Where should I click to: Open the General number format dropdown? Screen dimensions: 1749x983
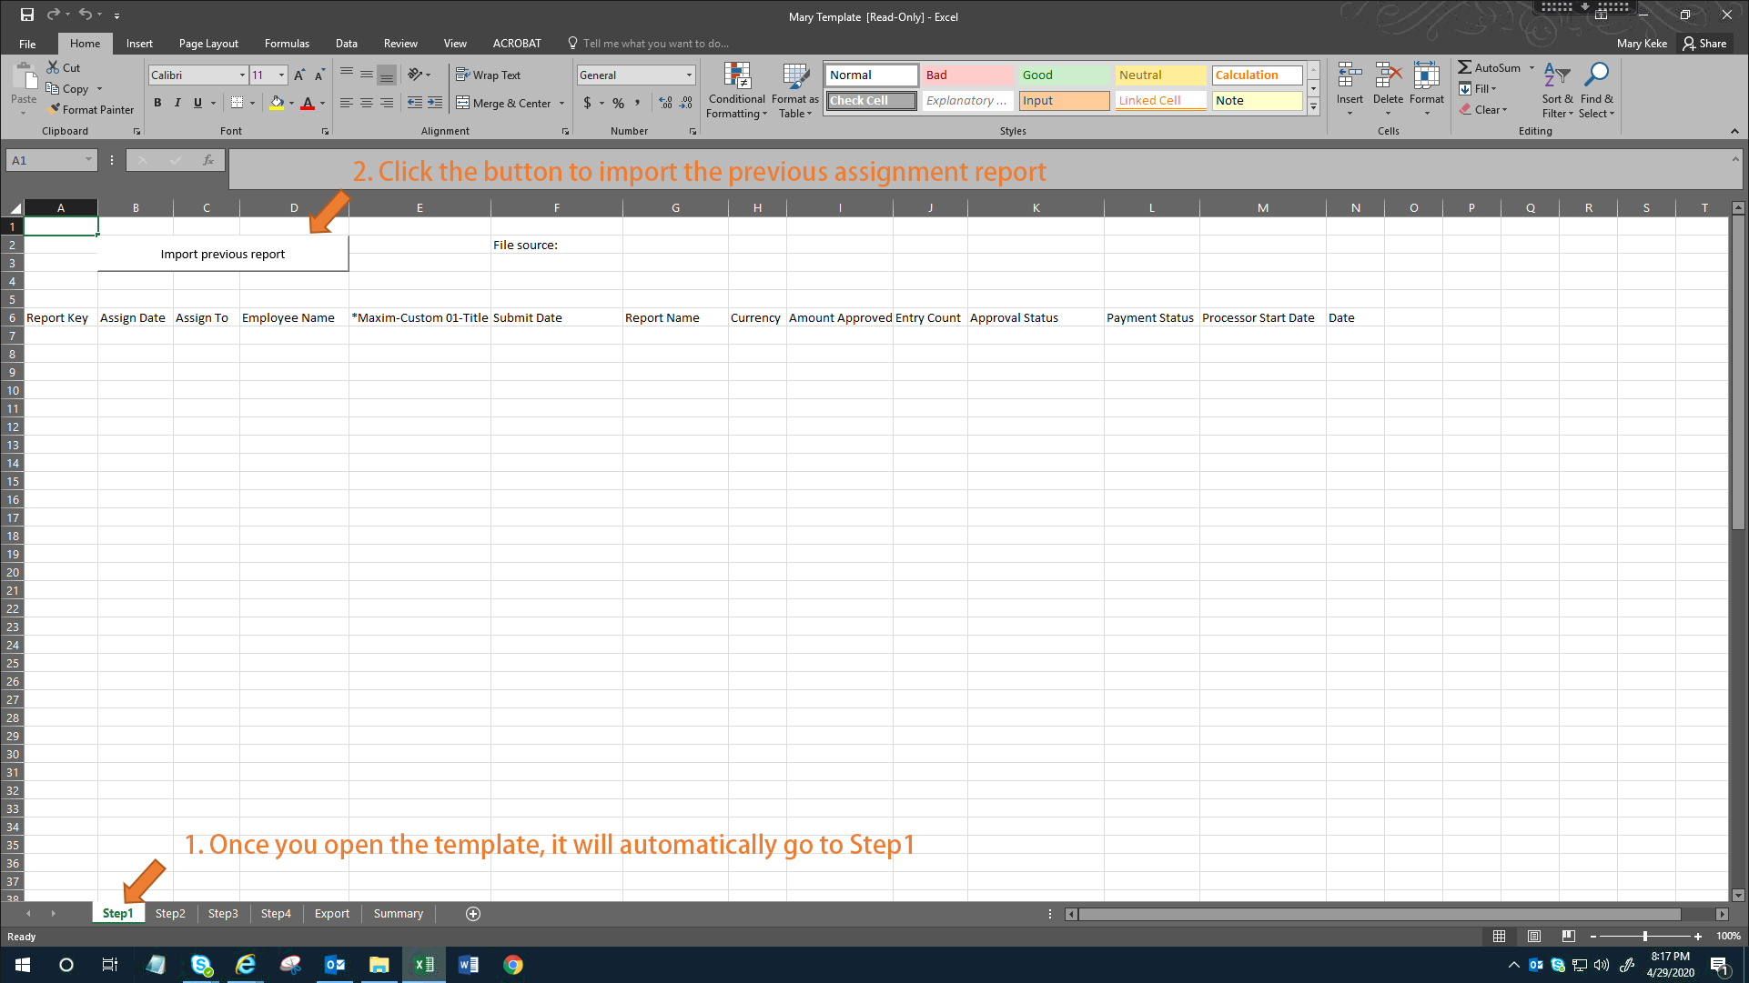coord(689,75)
